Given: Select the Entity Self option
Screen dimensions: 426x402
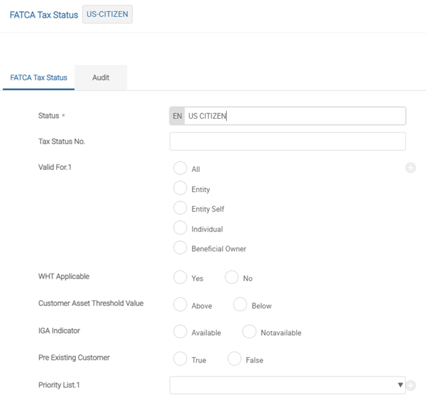Looking at the screenshot, I should [180, 207].
